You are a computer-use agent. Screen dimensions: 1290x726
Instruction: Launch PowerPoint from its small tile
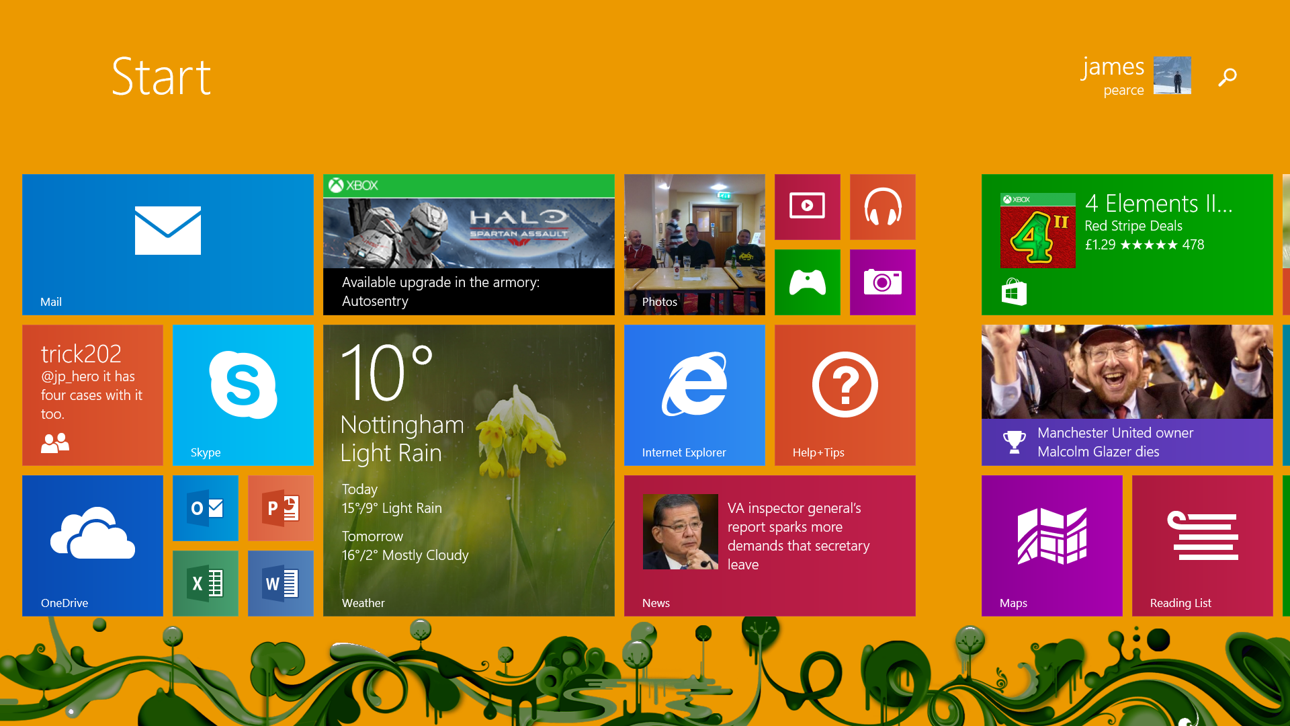(280, 508)
